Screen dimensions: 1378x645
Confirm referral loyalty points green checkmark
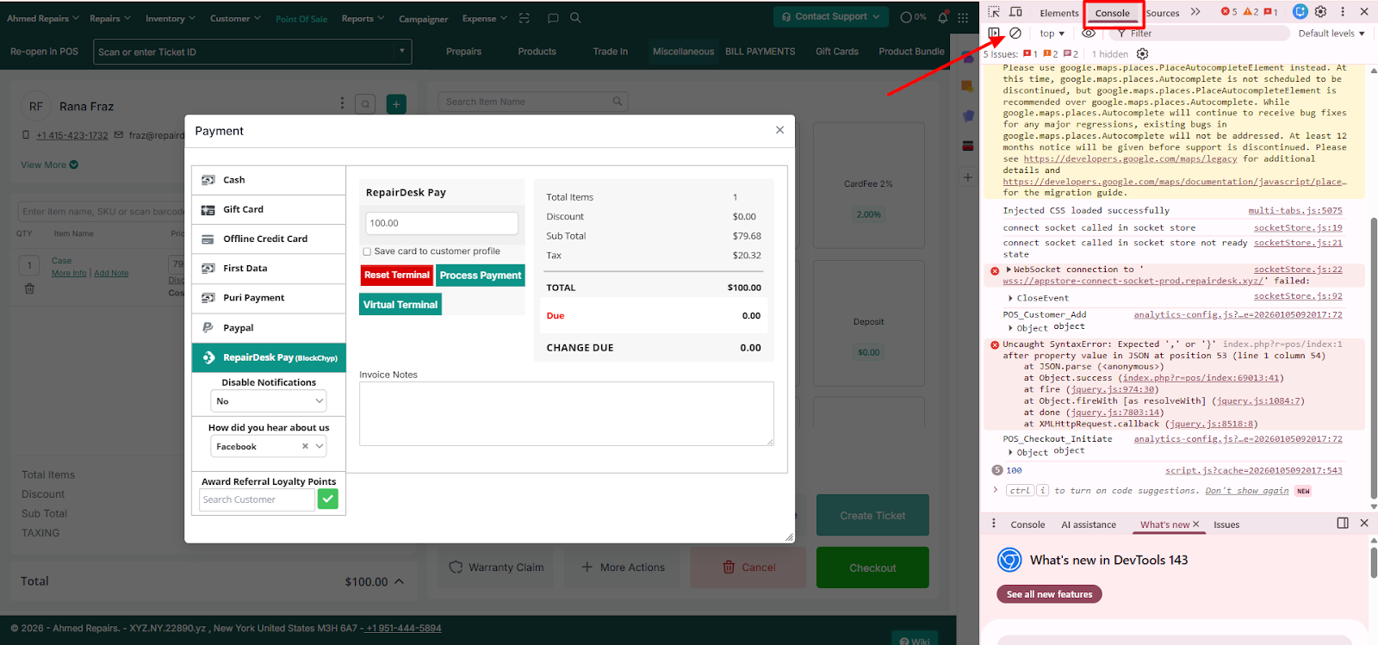(328, 499)
